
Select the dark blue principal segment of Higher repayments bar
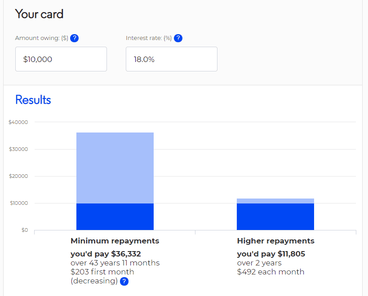[275, 217]
